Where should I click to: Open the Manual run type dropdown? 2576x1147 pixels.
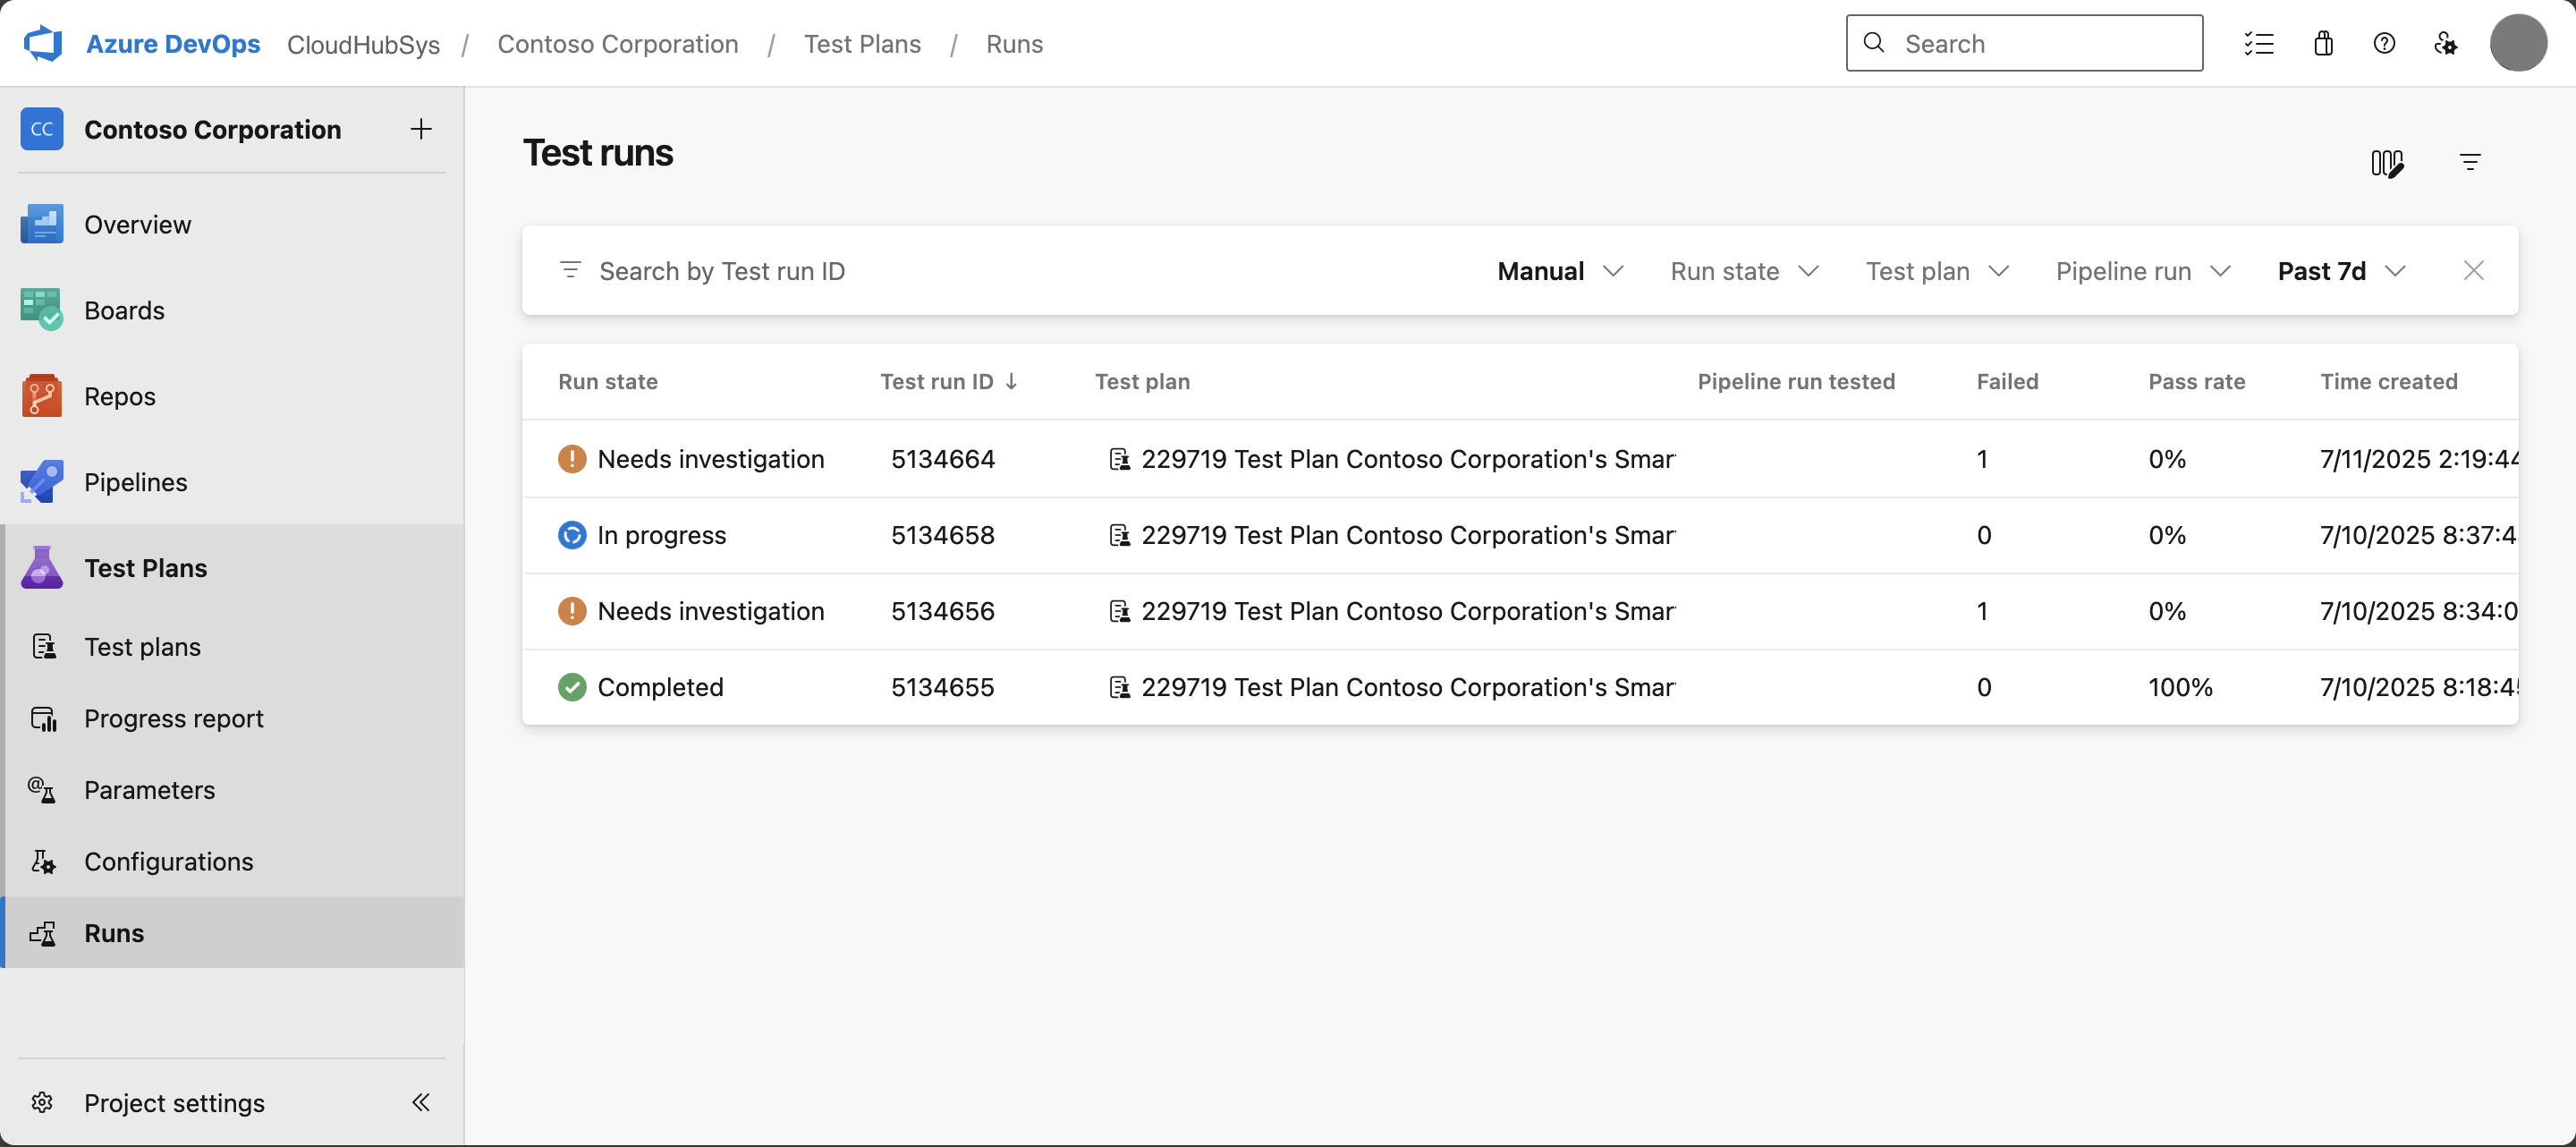coord(1558,271)
